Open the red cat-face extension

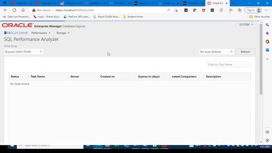pos(204,10)
